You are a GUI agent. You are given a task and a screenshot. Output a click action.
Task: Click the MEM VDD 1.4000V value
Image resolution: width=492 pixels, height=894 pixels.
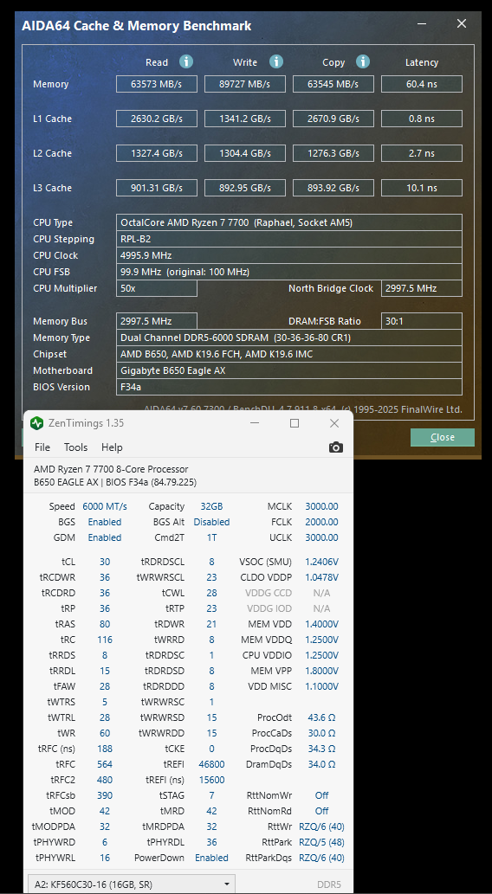321,624
